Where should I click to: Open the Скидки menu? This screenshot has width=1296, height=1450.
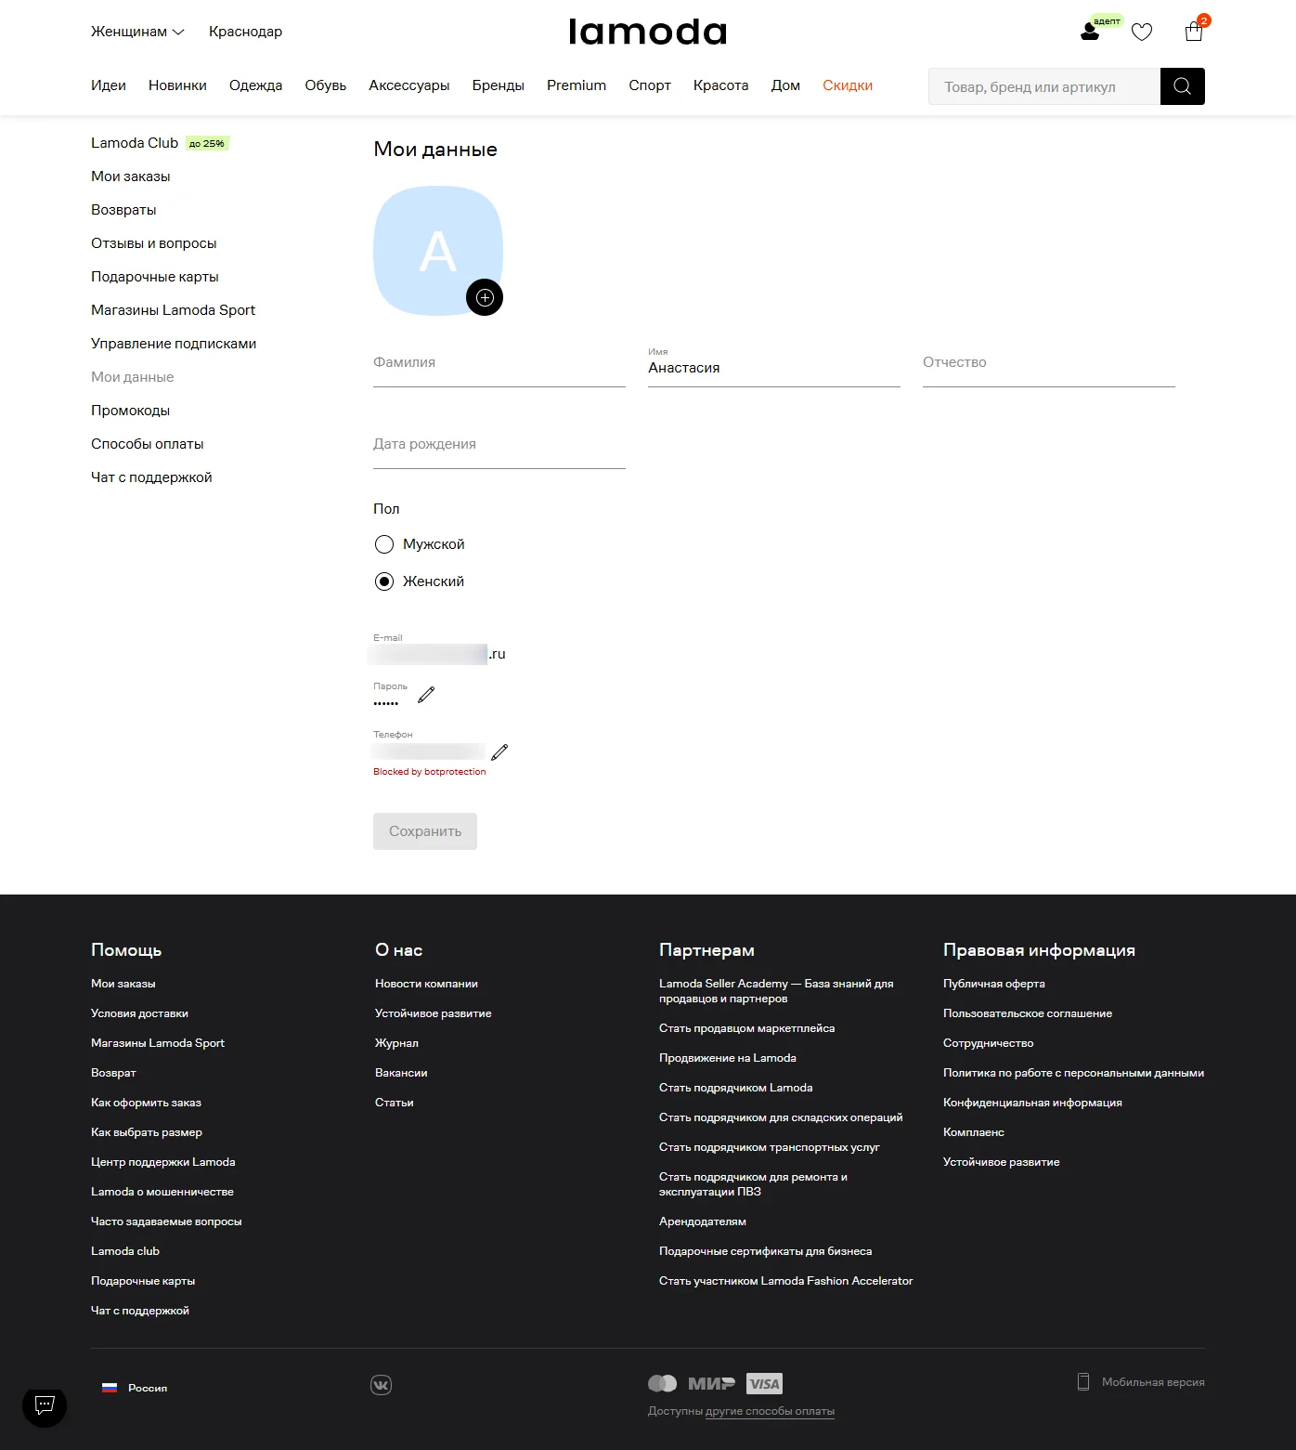coord(848,85)
